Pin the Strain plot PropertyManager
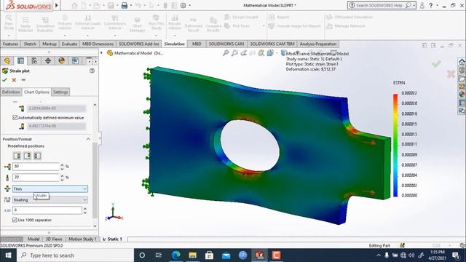This screenshot has width=466, height=262. pos(23,80)
